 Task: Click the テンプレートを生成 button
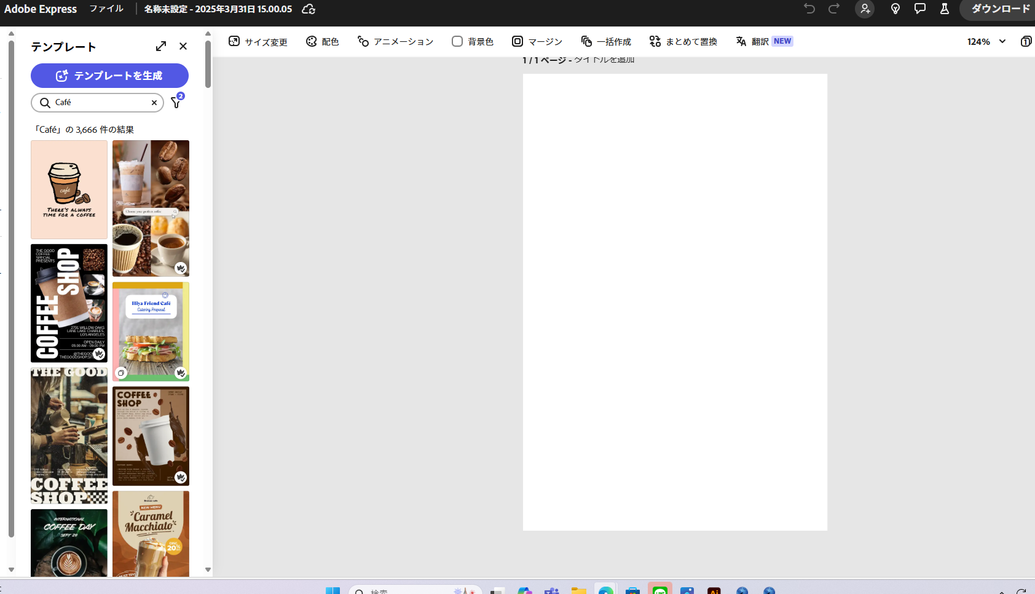point(109,76)
